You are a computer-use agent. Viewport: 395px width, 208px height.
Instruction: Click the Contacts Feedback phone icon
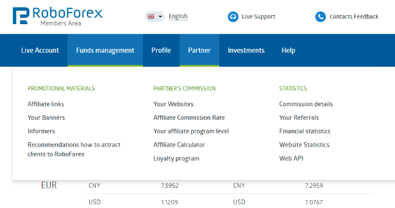(x=321, y=17)
